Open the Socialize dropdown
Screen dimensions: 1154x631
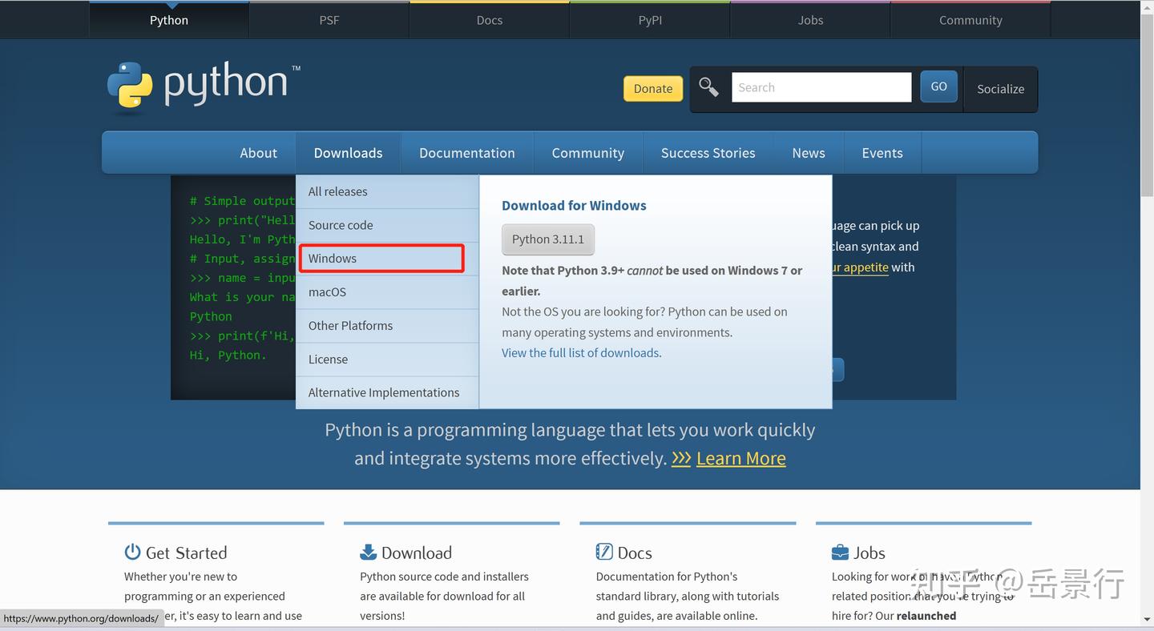coord(999,89)
